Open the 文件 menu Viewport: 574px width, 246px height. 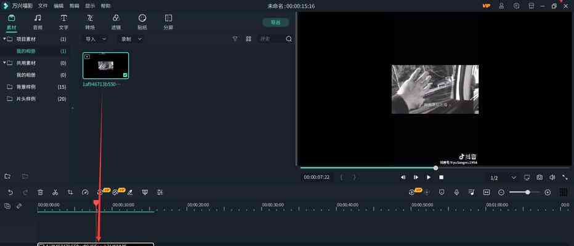(43, 6)
